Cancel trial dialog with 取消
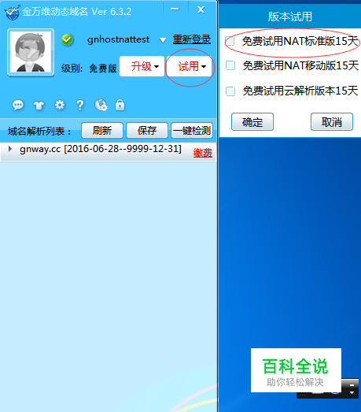This screenshot has height=412, width=361. (x=332, y=122)
